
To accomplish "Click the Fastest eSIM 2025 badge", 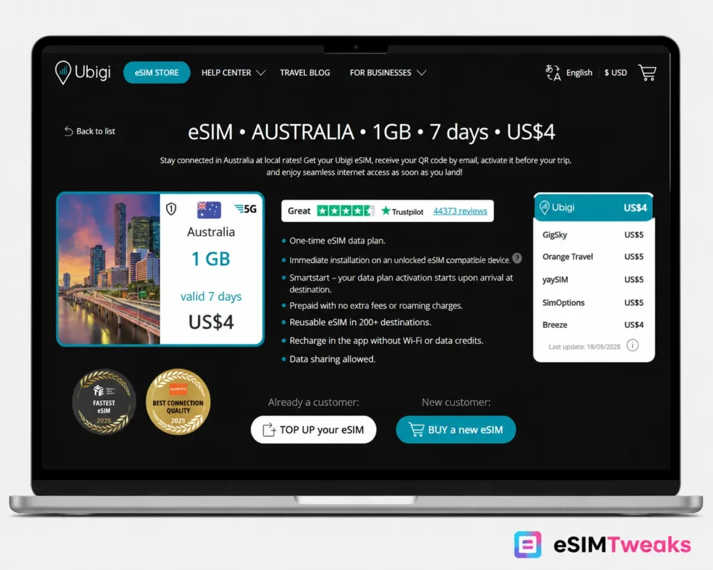I will pyautogui.click(x=104, y=402).
